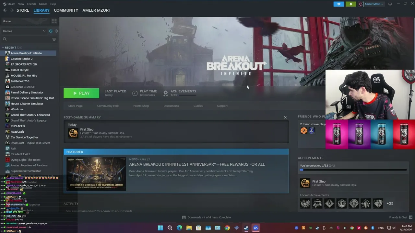This screenshot has width=415, height=233.
Task: Open the First Step achievement in Post-Game Summary
Action: [x=176, y=133]
